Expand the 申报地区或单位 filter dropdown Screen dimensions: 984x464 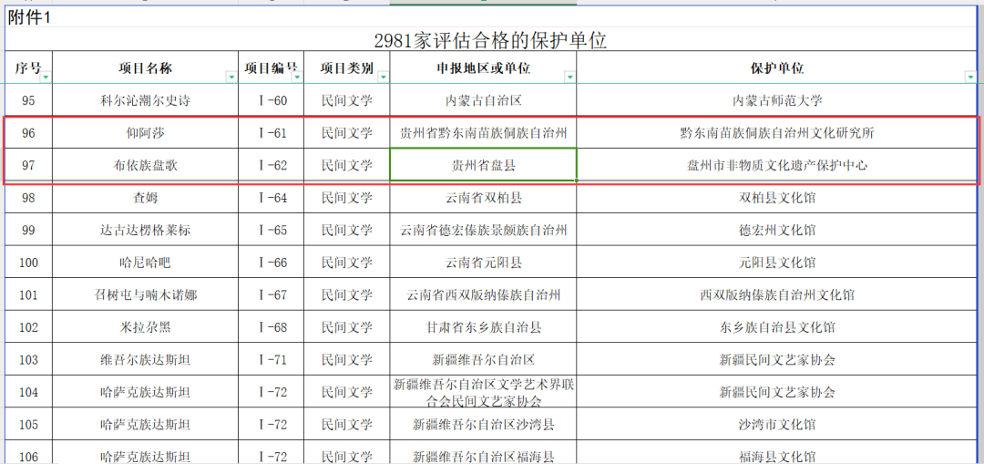click(569, 77)
